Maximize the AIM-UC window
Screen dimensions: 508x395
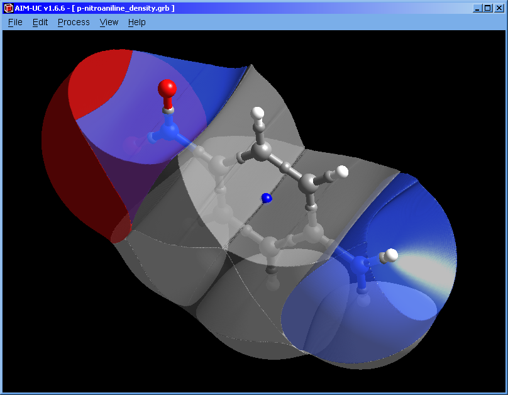click(x=488, y=8)
